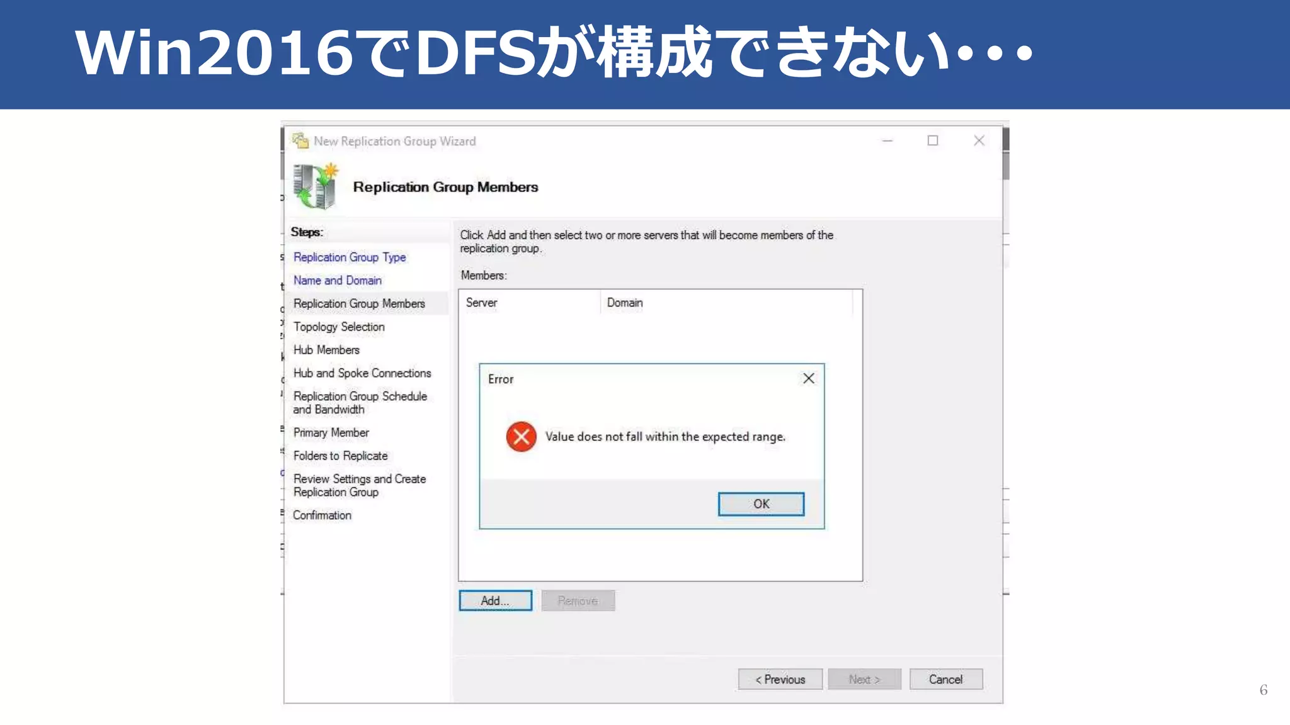Click the red error icon
This screenshot has height=725, width=1290.
[x=522, y=437]
